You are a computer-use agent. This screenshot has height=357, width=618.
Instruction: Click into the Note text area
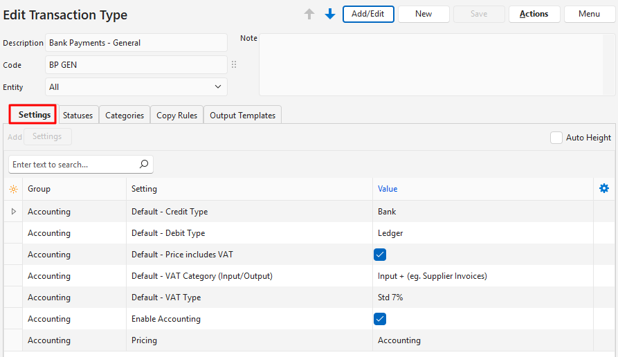[436, 64]
